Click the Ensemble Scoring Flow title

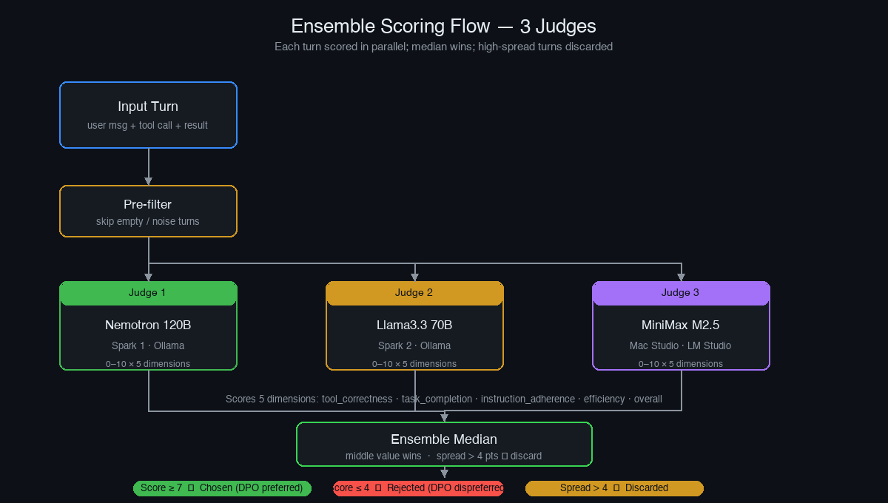tap(444, 26)
